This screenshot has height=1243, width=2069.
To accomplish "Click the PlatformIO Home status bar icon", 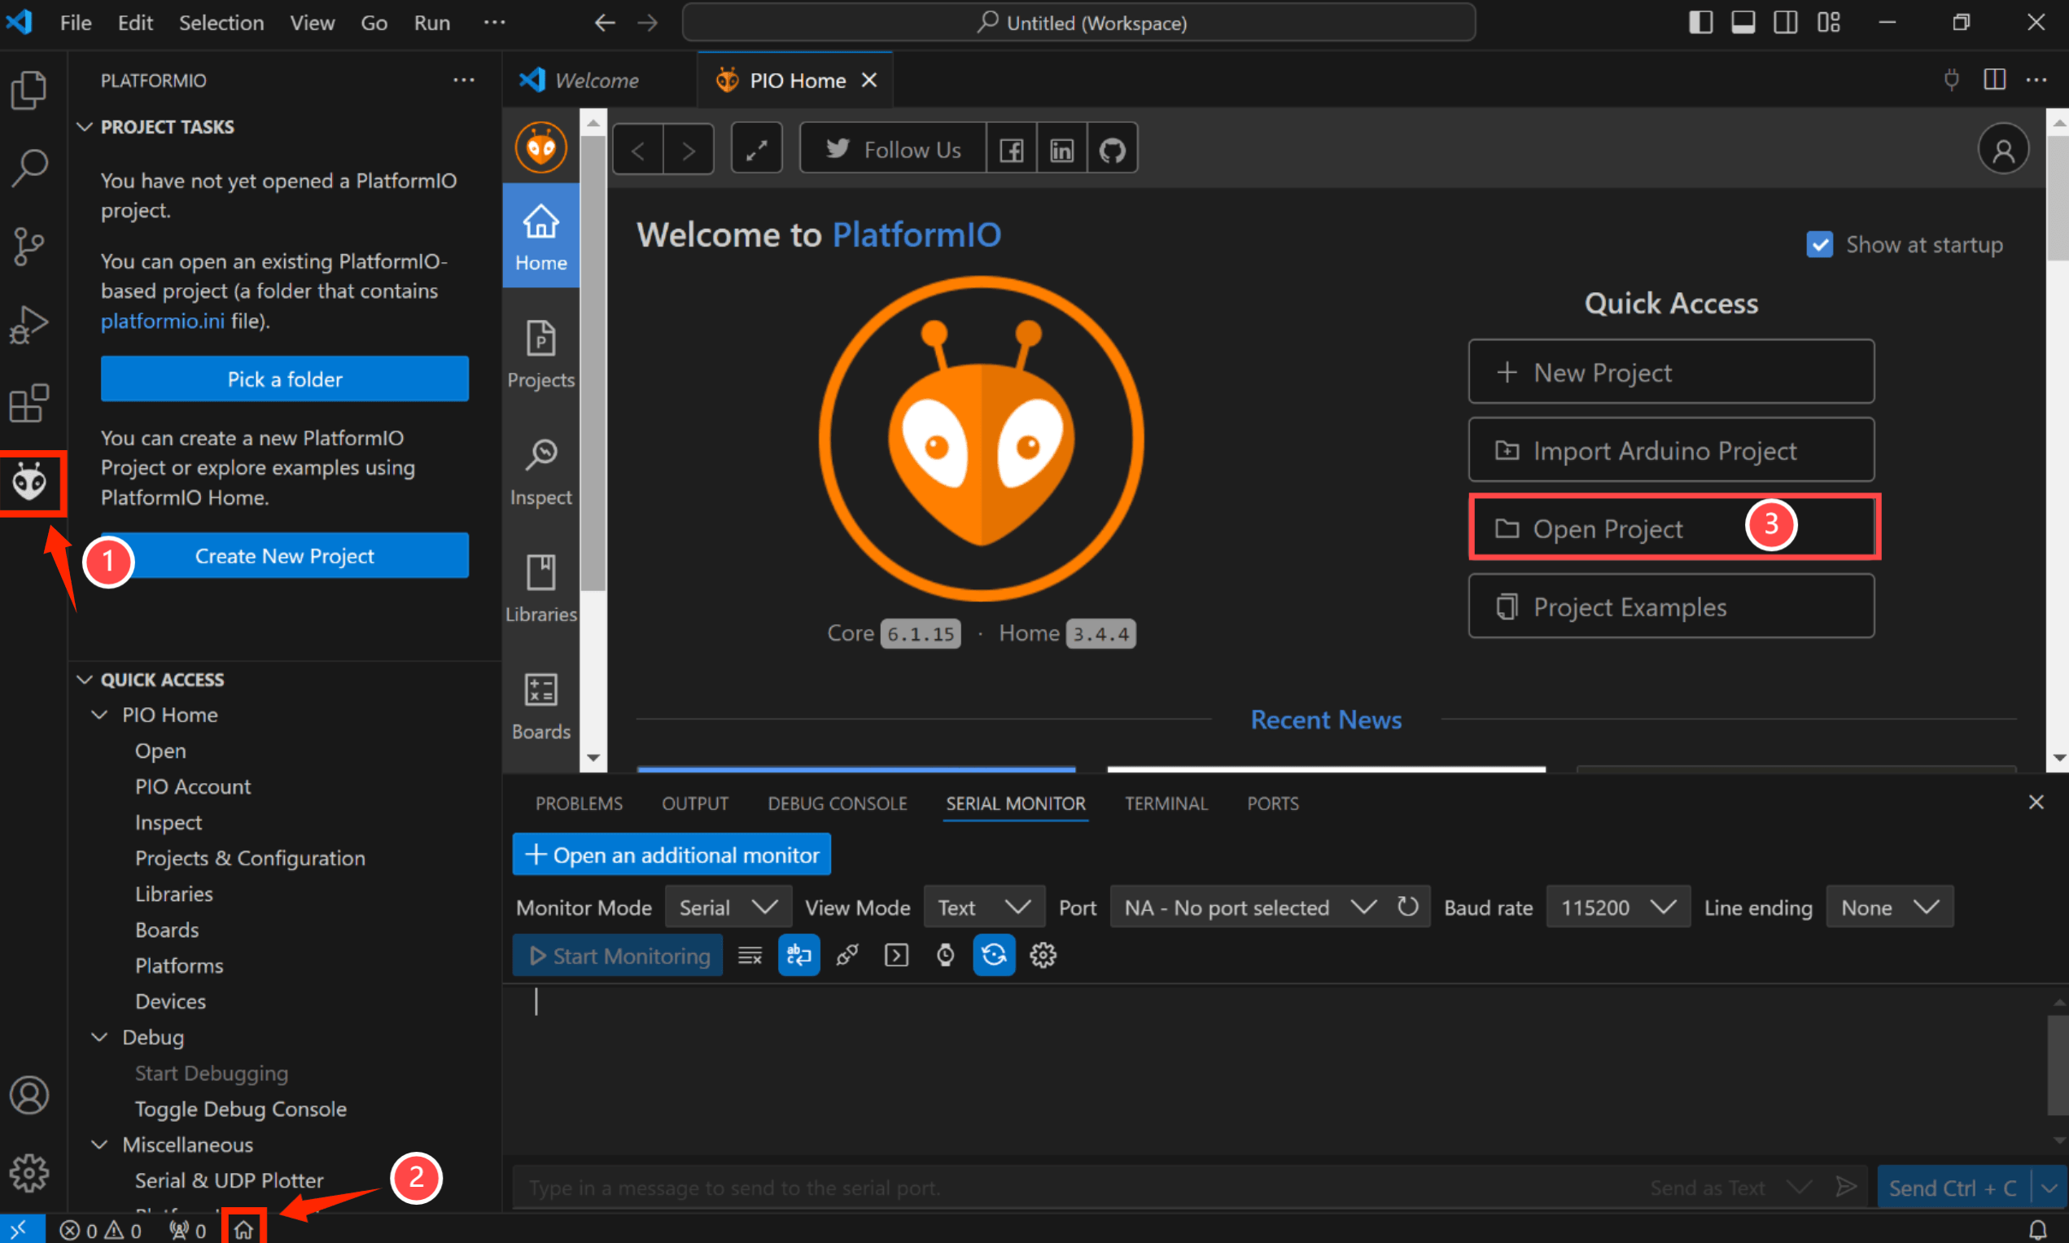I will coord(243,1229).
